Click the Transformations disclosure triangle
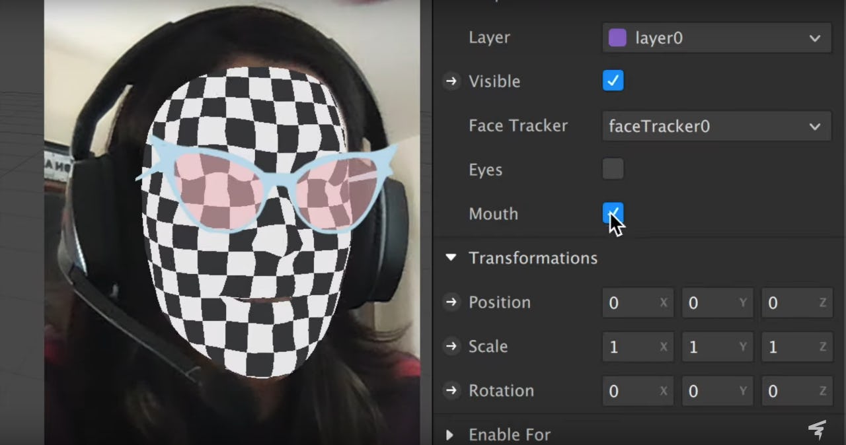This screenshot has height=445, width=846. [x=451, y=258]
